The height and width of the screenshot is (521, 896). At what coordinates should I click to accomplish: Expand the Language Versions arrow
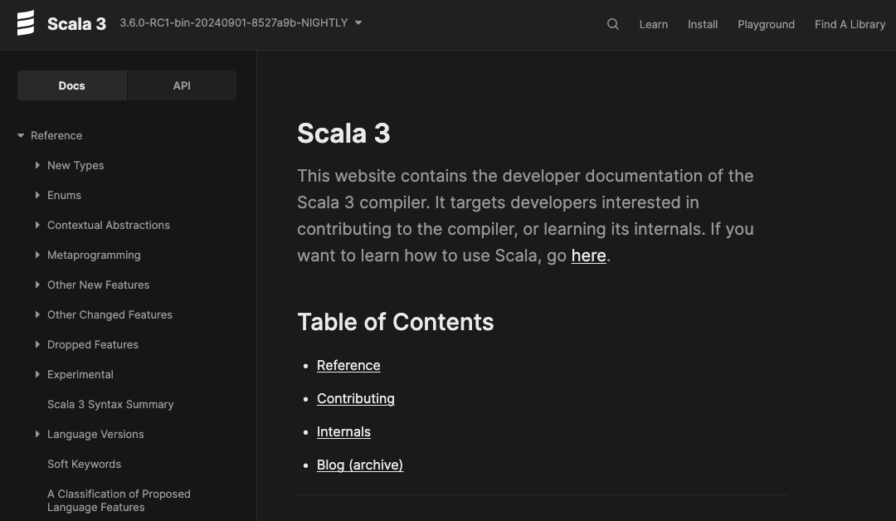[37, 434]
